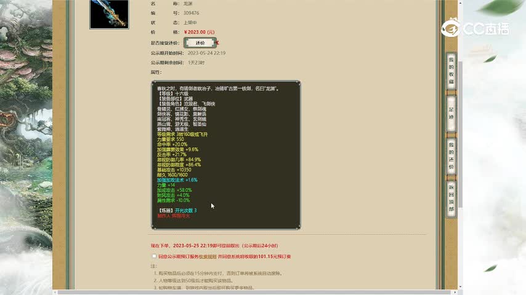Click the note about paying within 15 minutes
This screenshot has height=295, width=526.
coord(218,273)
